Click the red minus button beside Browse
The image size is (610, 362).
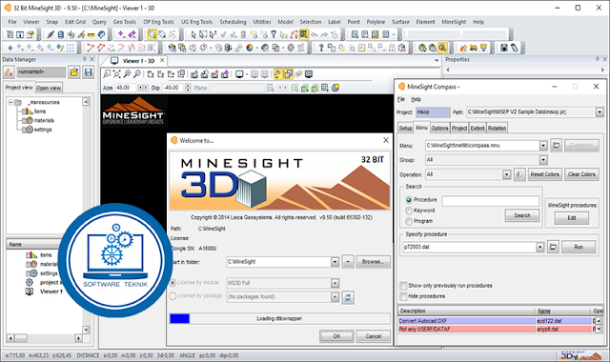pyautogui.click(x=348, y=262)
